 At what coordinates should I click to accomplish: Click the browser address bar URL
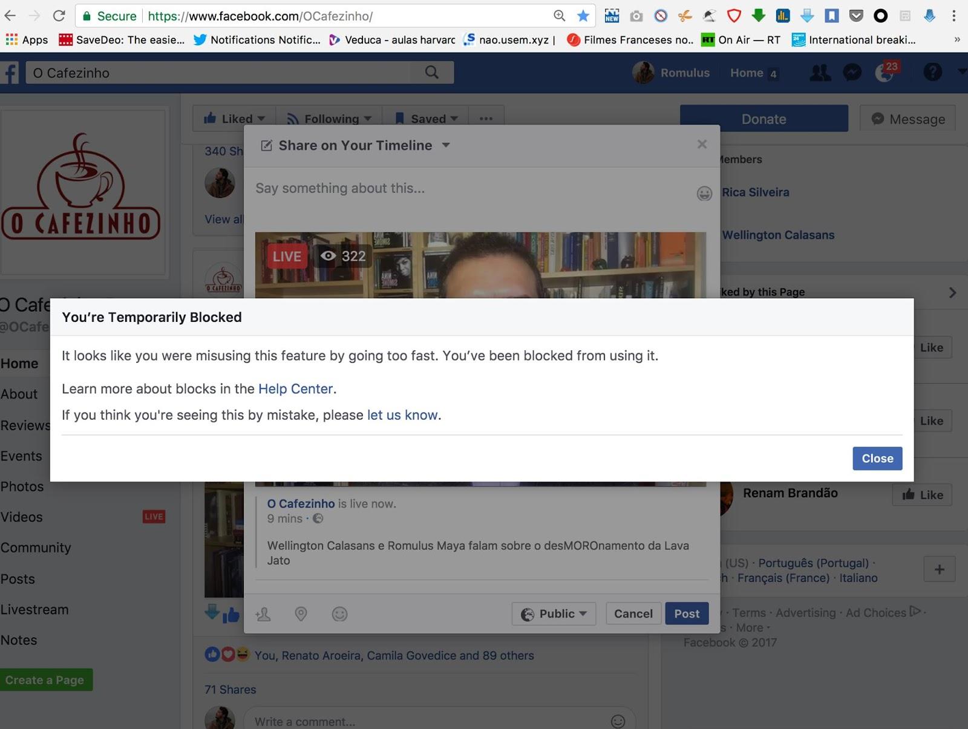point(260,16)
